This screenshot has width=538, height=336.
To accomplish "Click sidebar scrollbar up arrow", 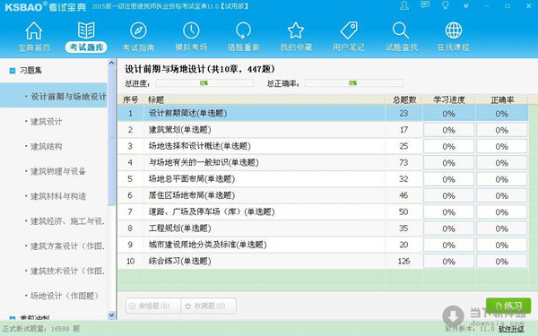I will point(111,63).
